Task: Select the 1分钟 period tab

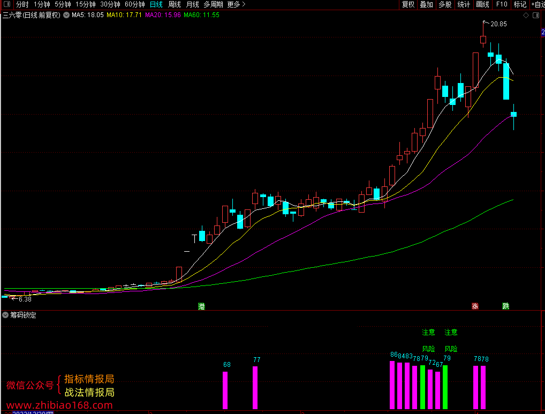Action: coord(42,4)
